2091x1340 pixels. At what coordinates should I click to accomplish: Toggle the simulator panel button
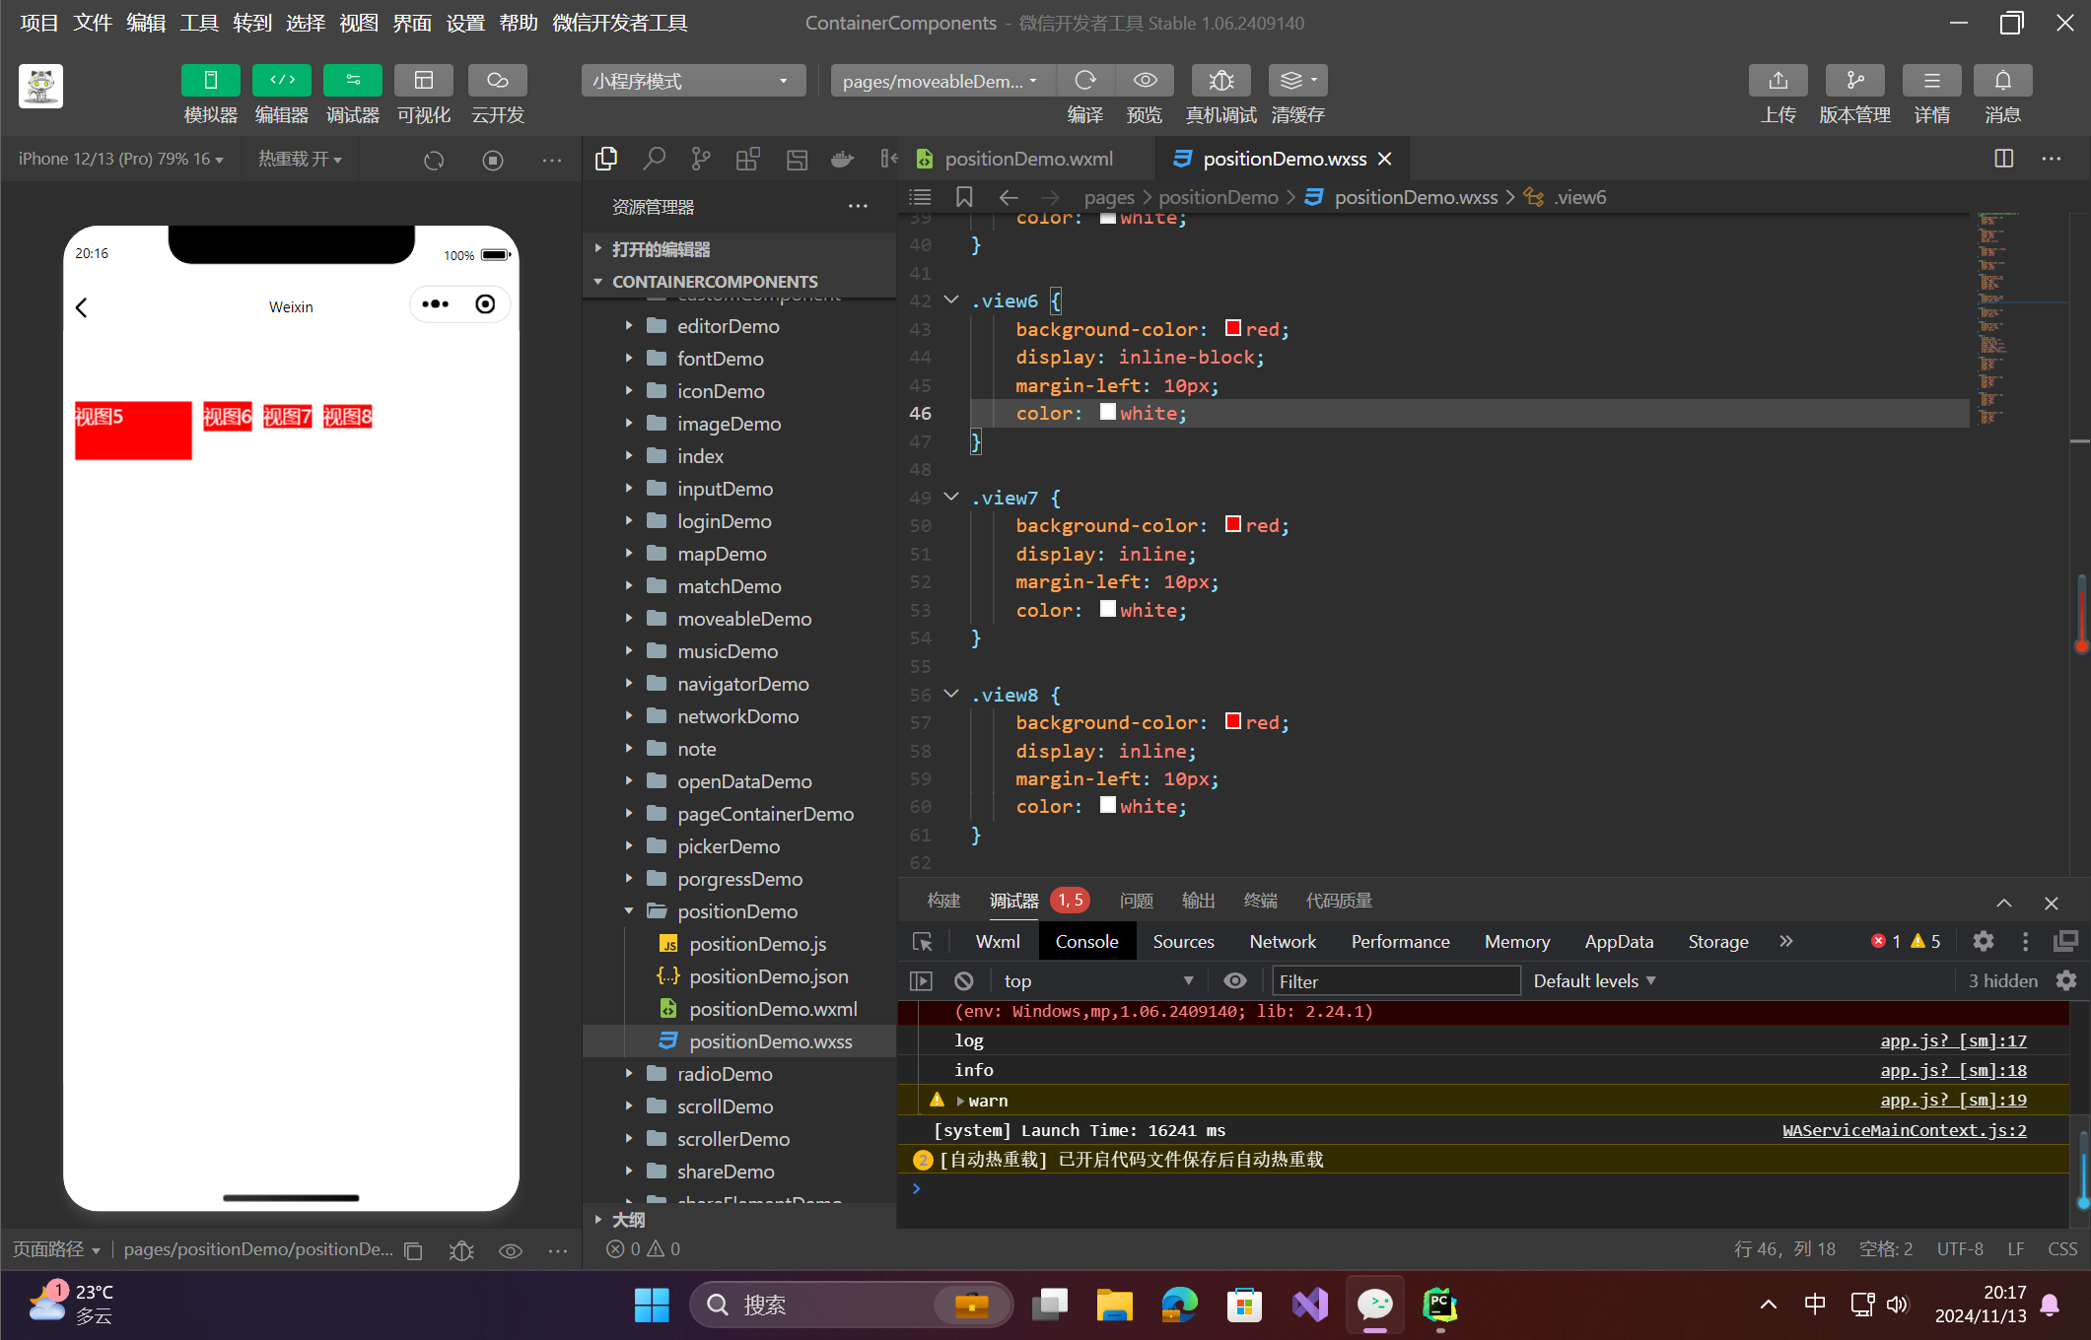[x=210, y=81]
